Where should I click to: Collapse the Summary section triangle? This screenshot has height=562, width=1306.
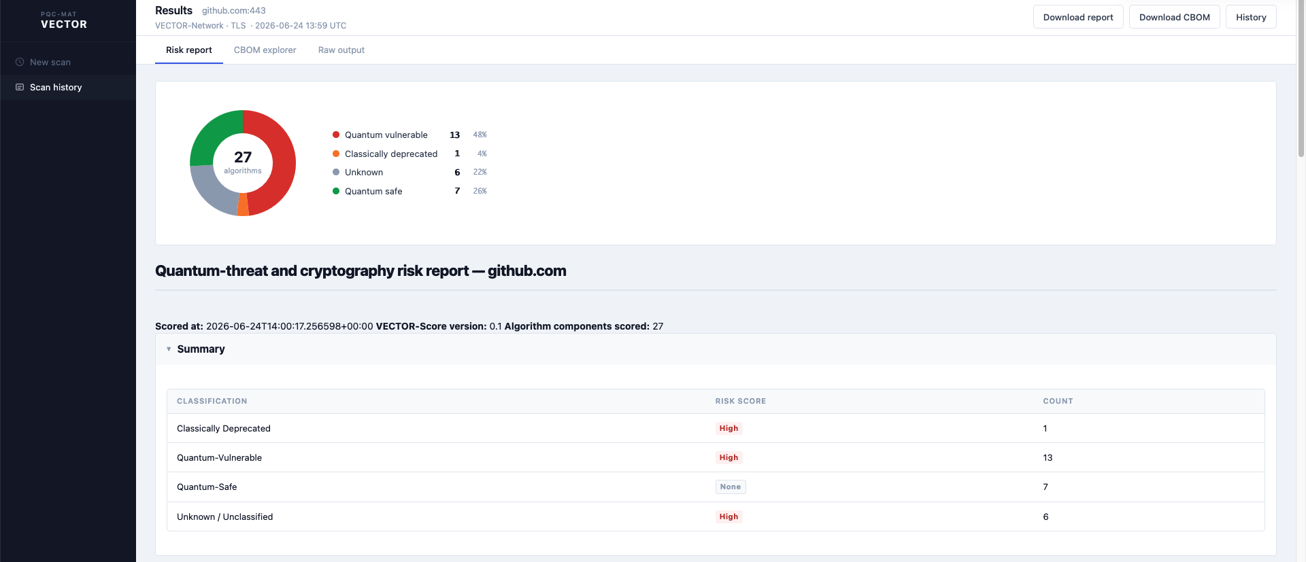(x=169, y=349)
